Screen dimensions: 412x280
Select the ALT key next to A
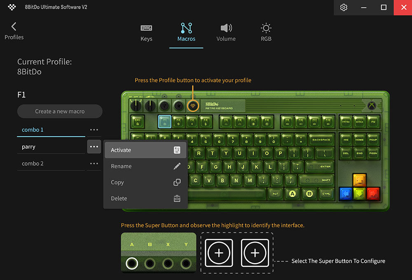[x=275, y=194]
